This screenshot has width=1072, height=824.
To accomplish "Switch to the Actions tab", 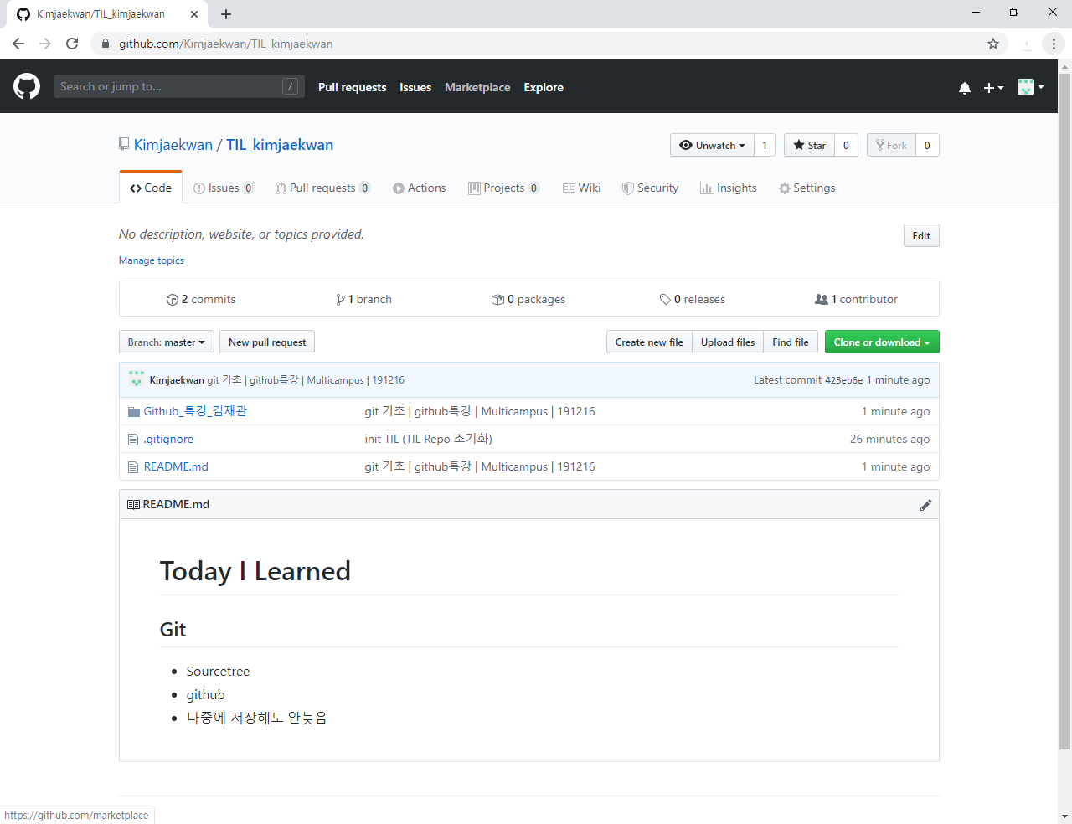I will click(419, 188).
